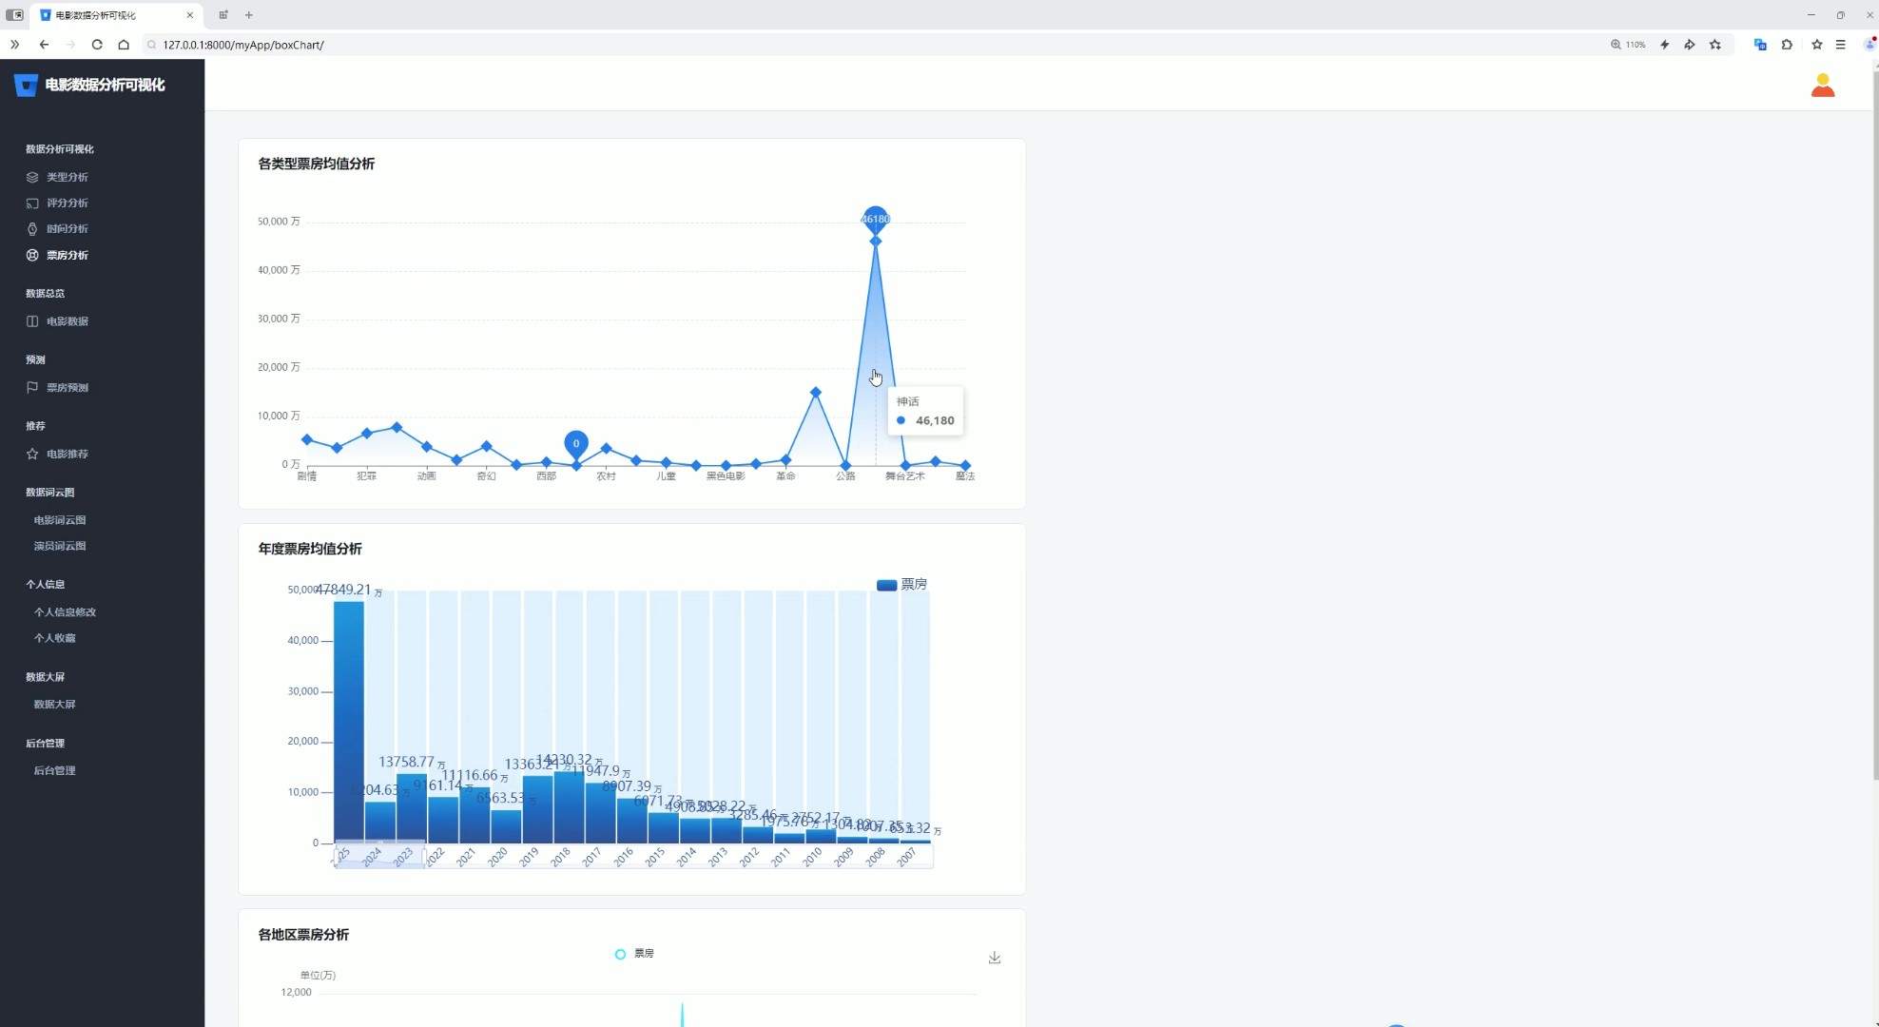The image size is (1879, 1027).
Task: Click the 电影推荐 star icon
Action: tap(32, 454)
